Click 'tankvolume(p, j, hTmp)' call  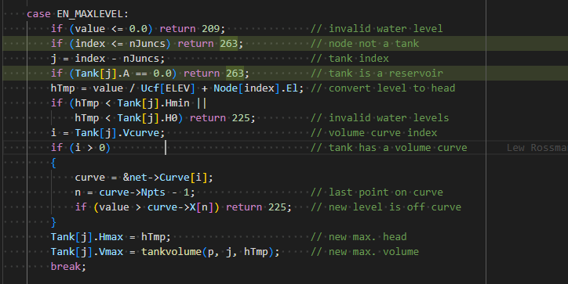pos(207,251)
